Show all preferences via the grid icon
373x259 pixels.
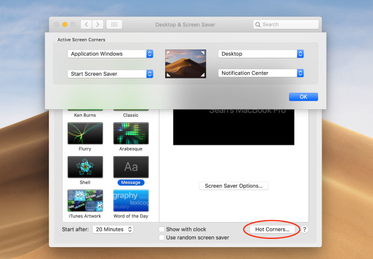coord(114,24)
